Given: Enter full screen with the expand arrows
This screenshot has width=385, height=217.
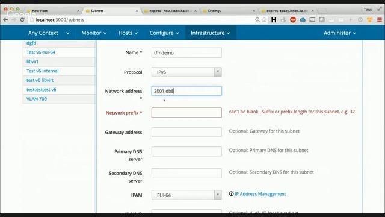Looking at the screenshot, I should 380,9.
